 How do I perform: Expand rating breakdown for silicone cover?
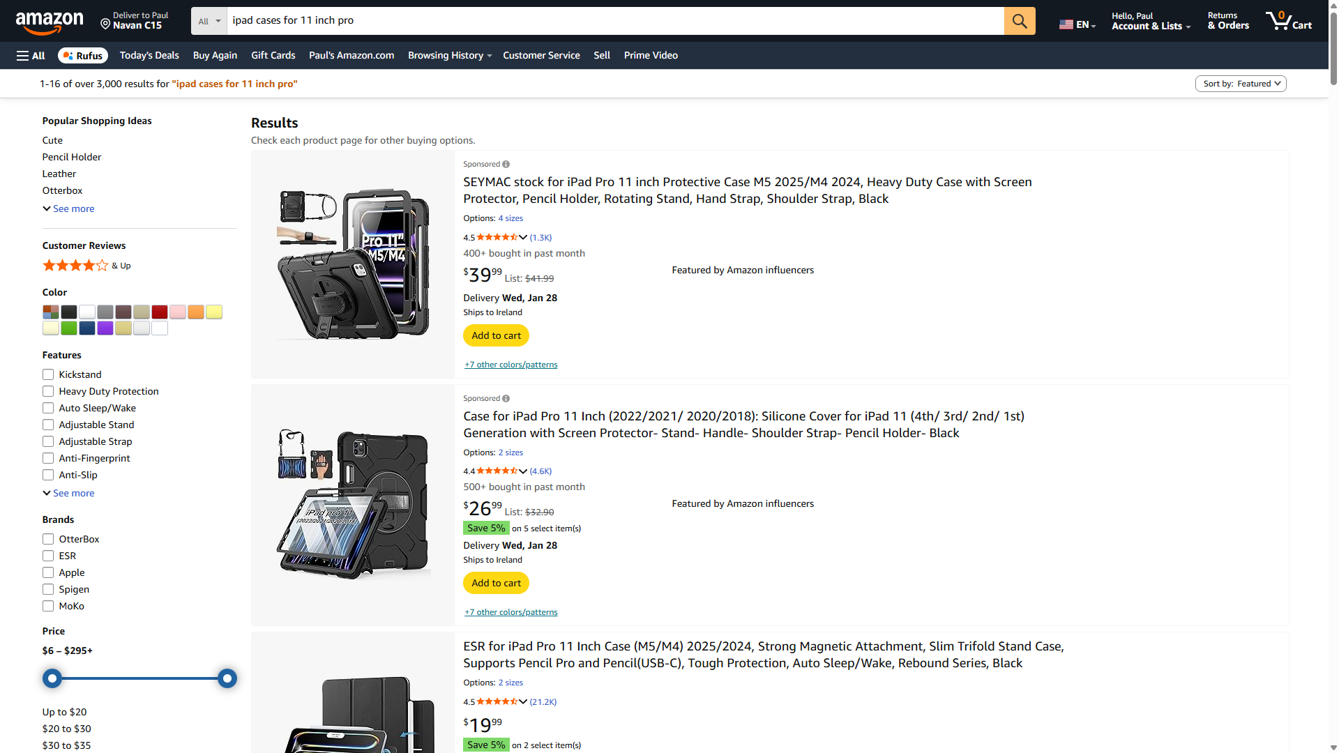pyautogui.click(x=523, y=471)
